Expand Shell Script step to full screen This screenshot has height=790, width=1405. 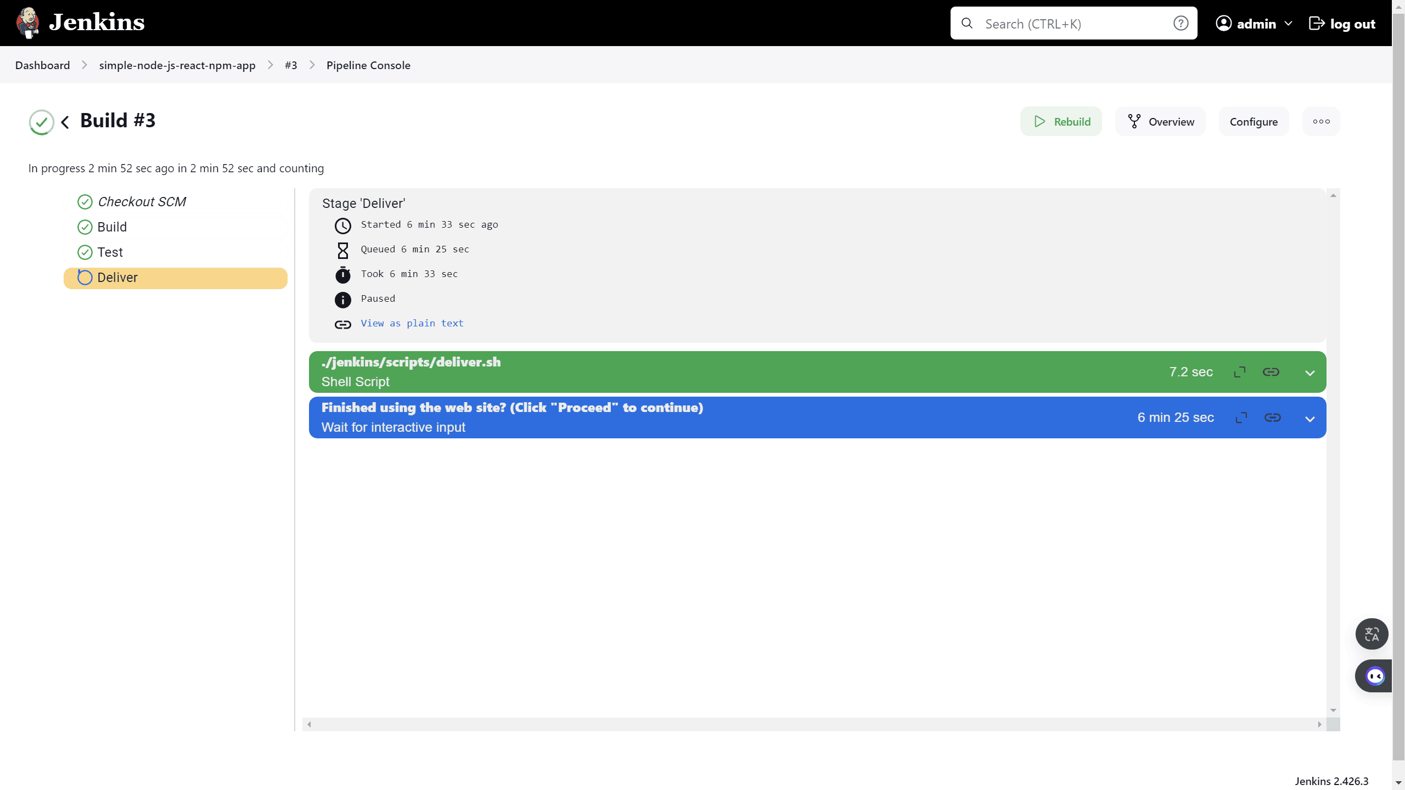click(x=1240, y=371)
